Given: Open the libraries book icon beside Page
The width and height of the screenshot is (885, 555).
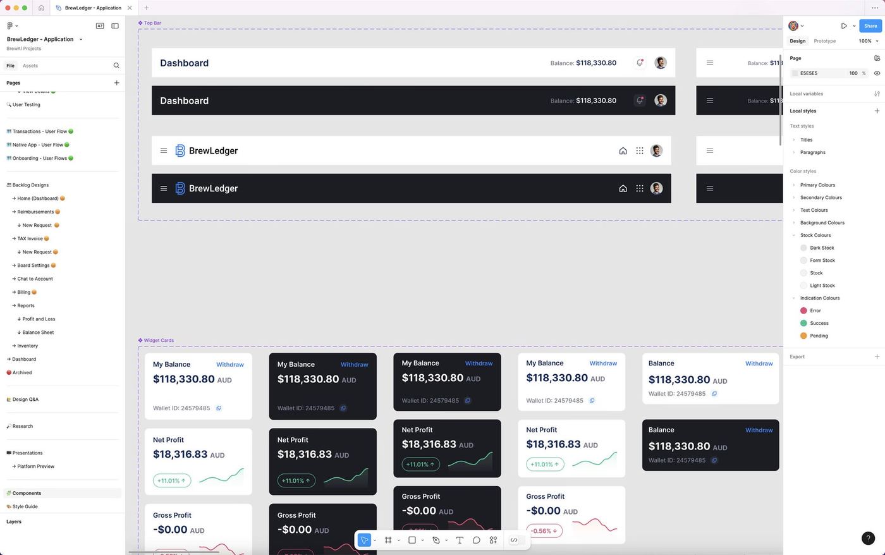Looking at the screenshot, I should (x=877, y=58).
